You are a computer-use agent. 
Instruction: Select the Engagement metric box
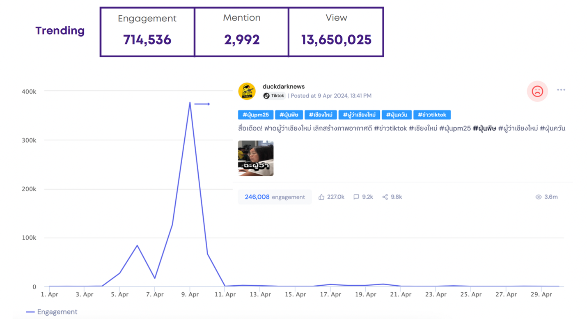point(147,32)
